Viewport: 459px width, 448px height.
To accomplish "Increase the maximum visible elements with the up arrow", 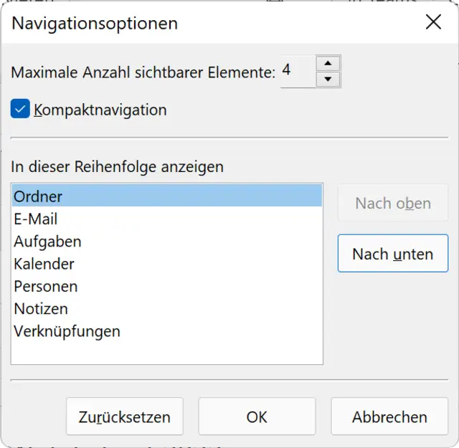I will click(328, 64).
